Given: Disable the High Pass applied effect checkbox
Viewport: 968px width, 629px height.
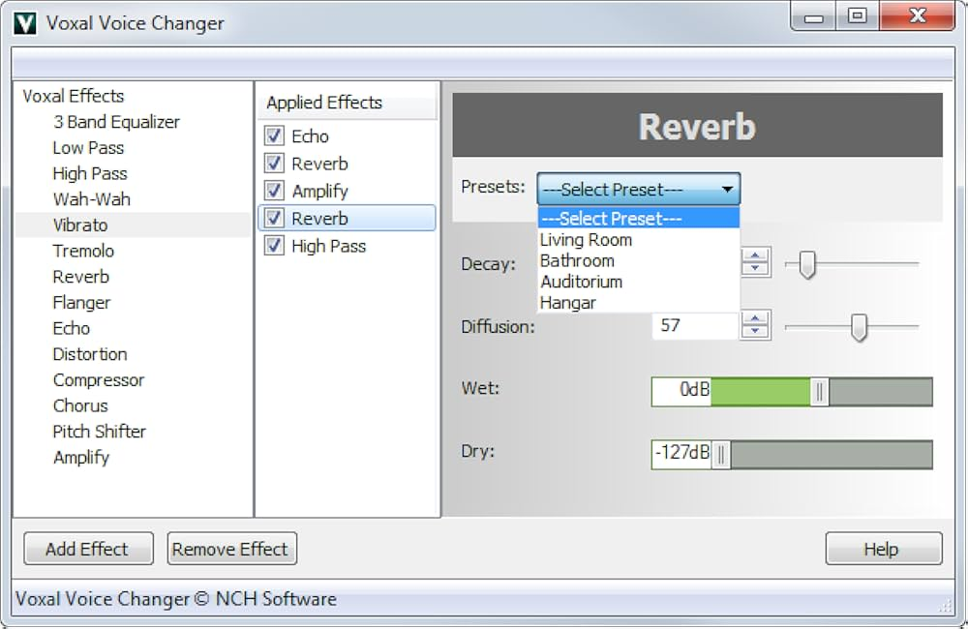Looking at the screenshot, I should (274, 246).
